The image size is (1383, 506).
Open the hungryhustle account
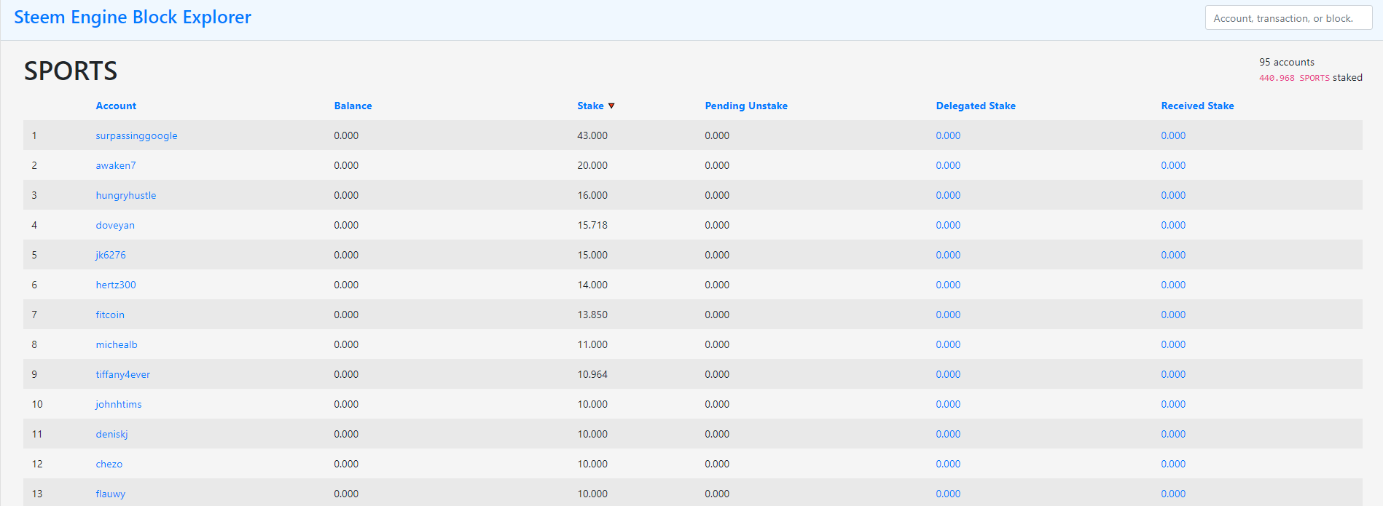click(x=125, y=195)
